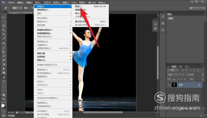The width and height of the screenshot is (207, 118).
Task: Select the Crop tool
Action: click(4, 34)
